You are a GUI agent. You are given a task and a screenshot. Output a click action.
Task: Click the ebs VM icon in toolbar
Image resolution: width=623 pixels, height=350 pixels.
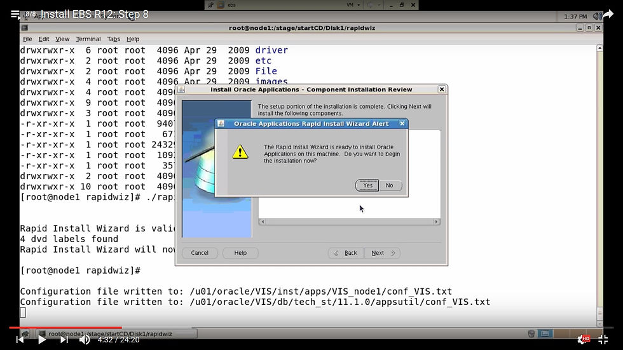pos(221,5)
